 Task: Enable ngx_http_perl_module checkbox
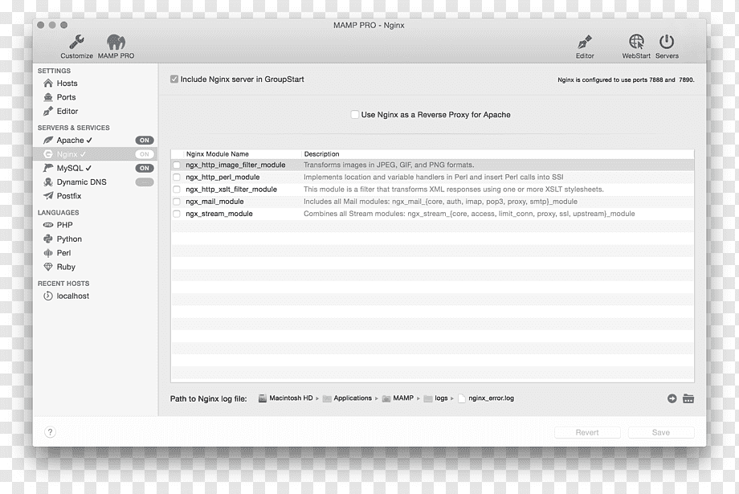click(x=176, y=178)
